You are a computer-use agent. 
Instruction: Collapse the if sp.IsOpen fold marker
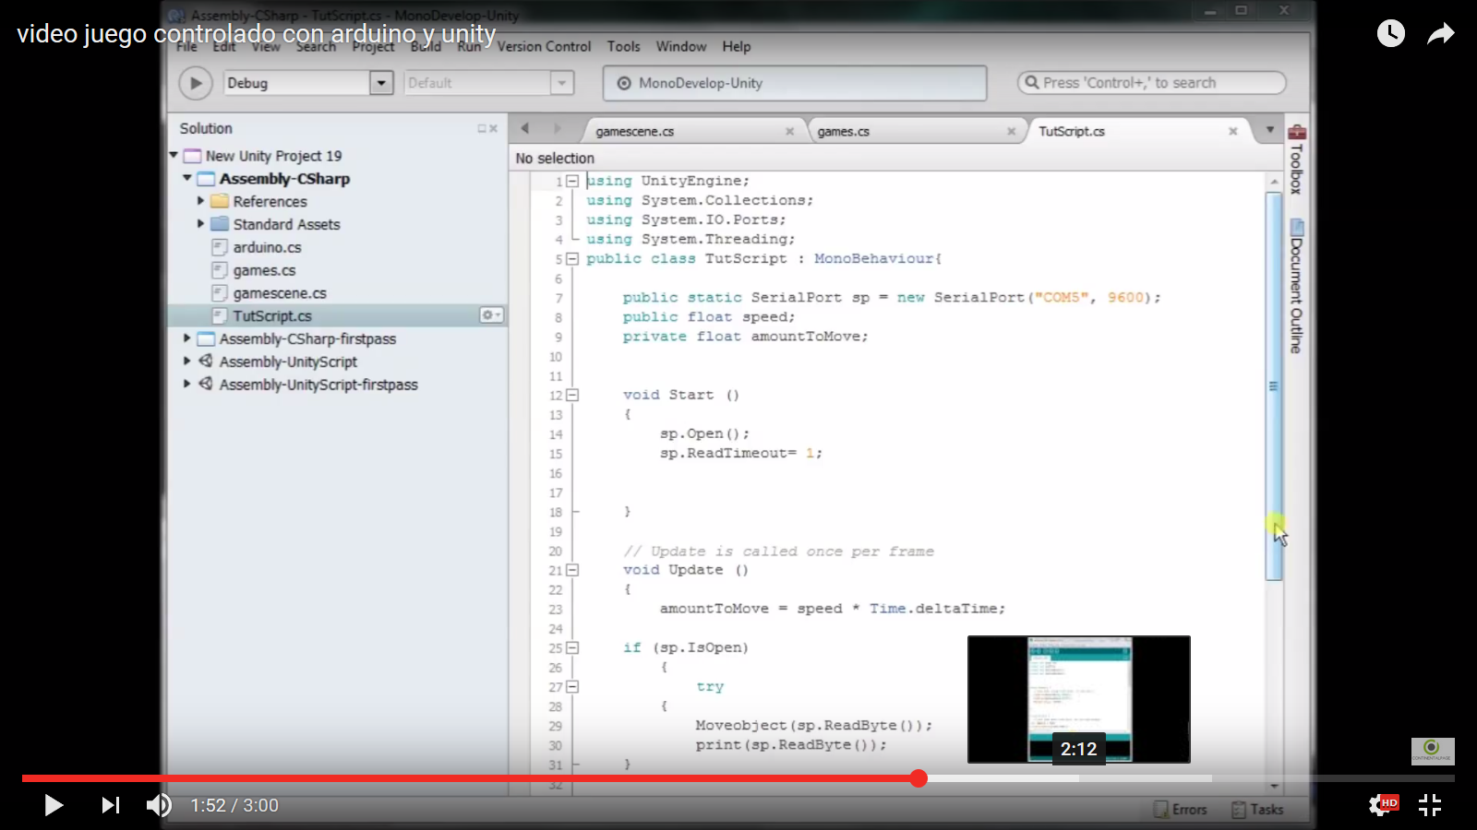[x=572, y=647]
